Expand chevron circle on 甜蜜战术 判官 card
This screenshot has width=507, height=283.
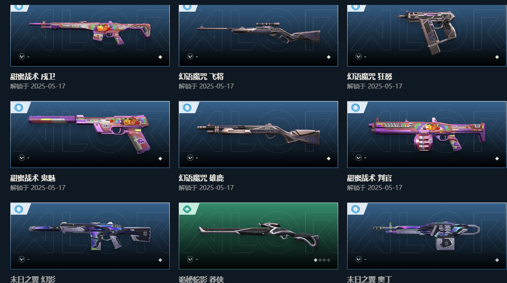[x=359, y=158]
